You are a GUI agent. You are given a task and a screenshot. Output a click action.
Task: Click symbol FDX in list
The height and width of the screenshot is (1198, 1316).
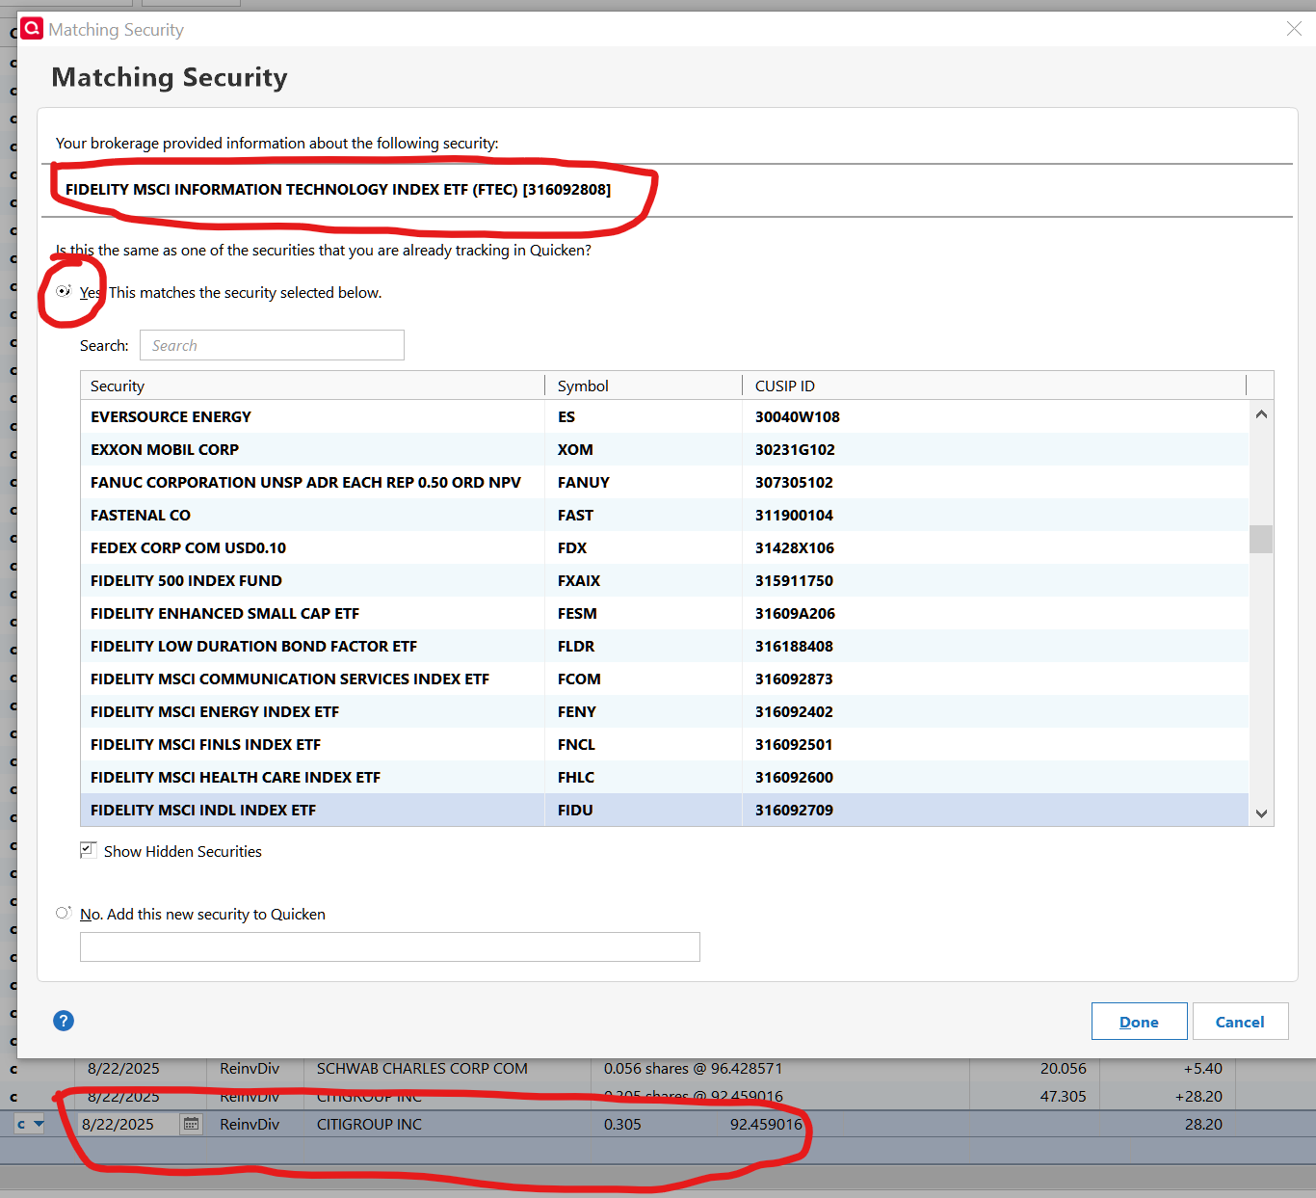tap(572, 547)
